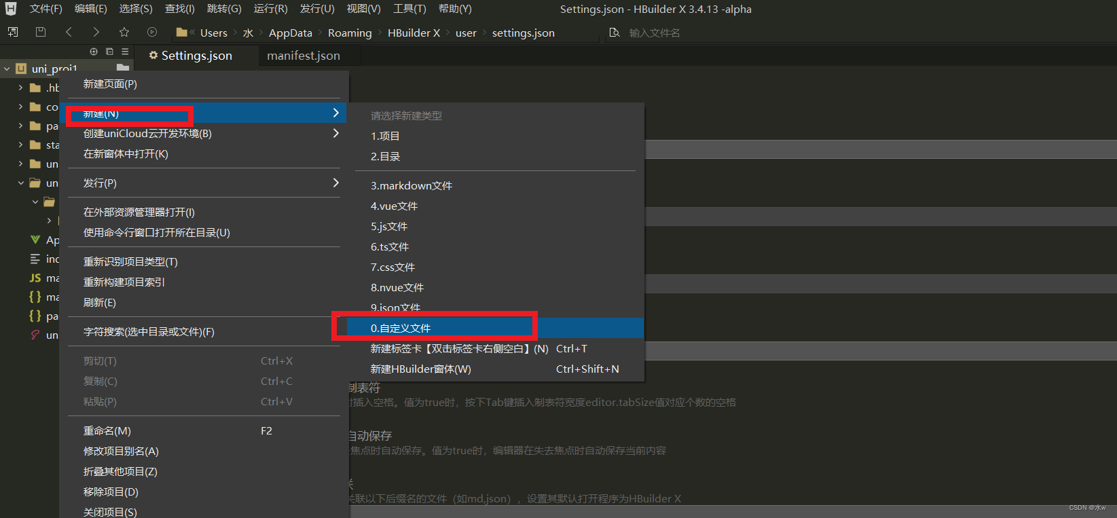Viewport: 1117px width, 518px height.
Task: Collapse the open 'un' folder in the tree
Action: (20, 183)
